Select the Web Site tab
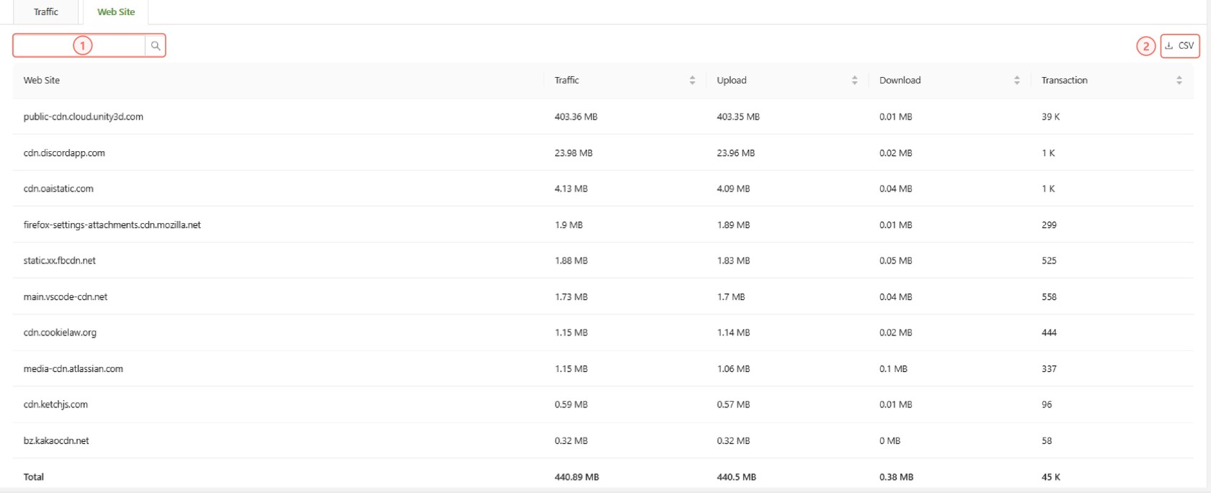 [116, 12]
